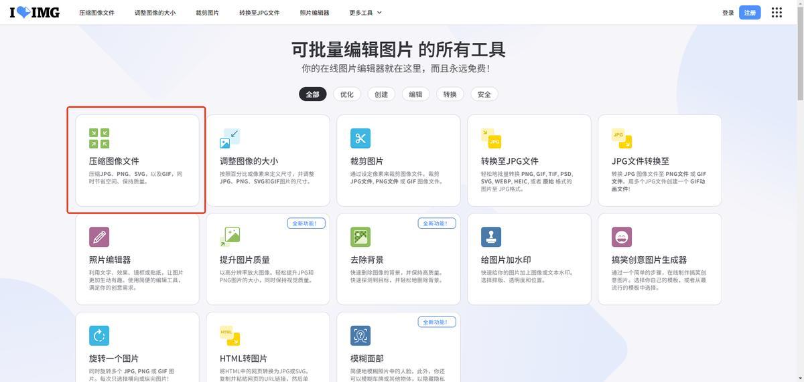This screenshot has height=382, width=804.
Task: Select the 安全 filter pill
Action: click(484, 94)
